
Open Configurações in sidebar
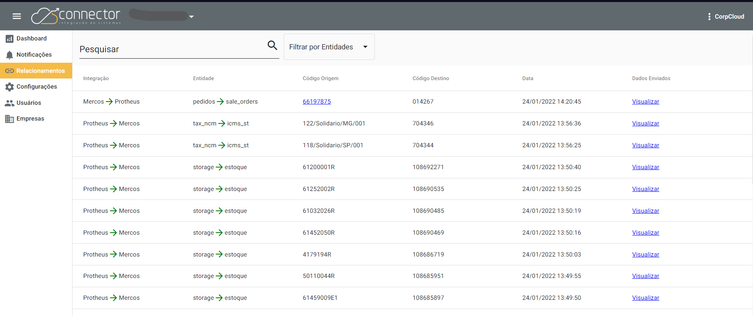click(36, 87)
